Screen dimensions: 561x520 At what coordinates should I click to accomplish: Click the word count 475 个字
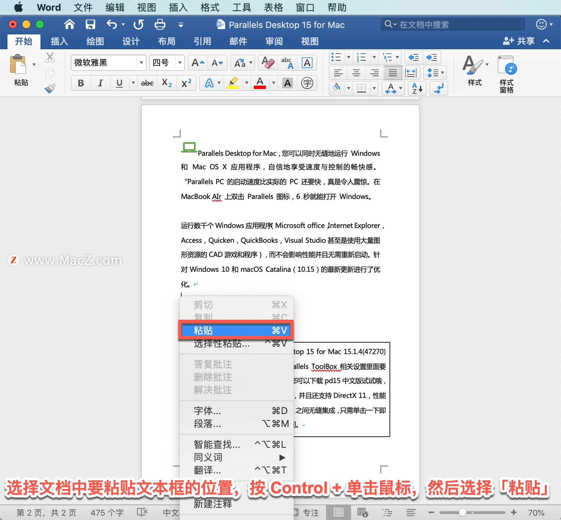[x=107, y=513]
